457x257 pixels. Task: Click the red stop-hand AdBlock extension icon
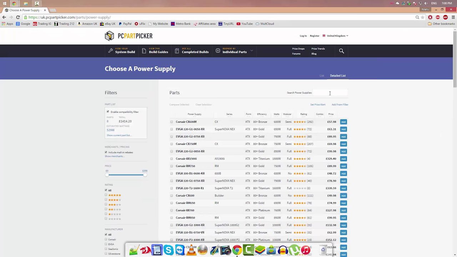(430, 17)
